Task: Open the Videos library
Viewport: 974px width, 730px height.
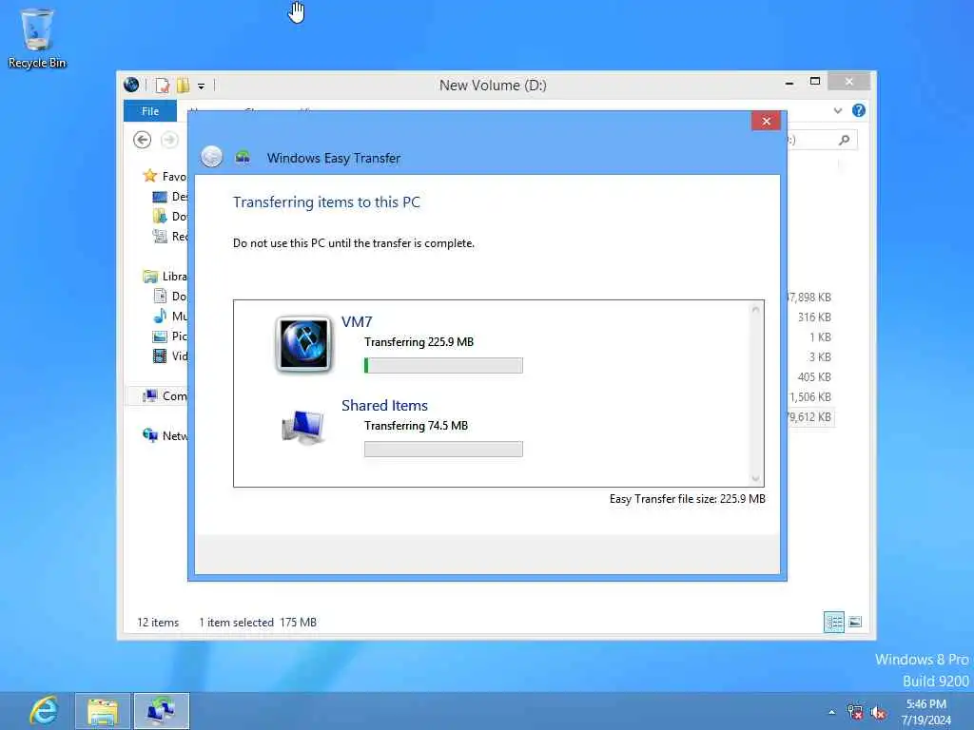Action: 169,355
